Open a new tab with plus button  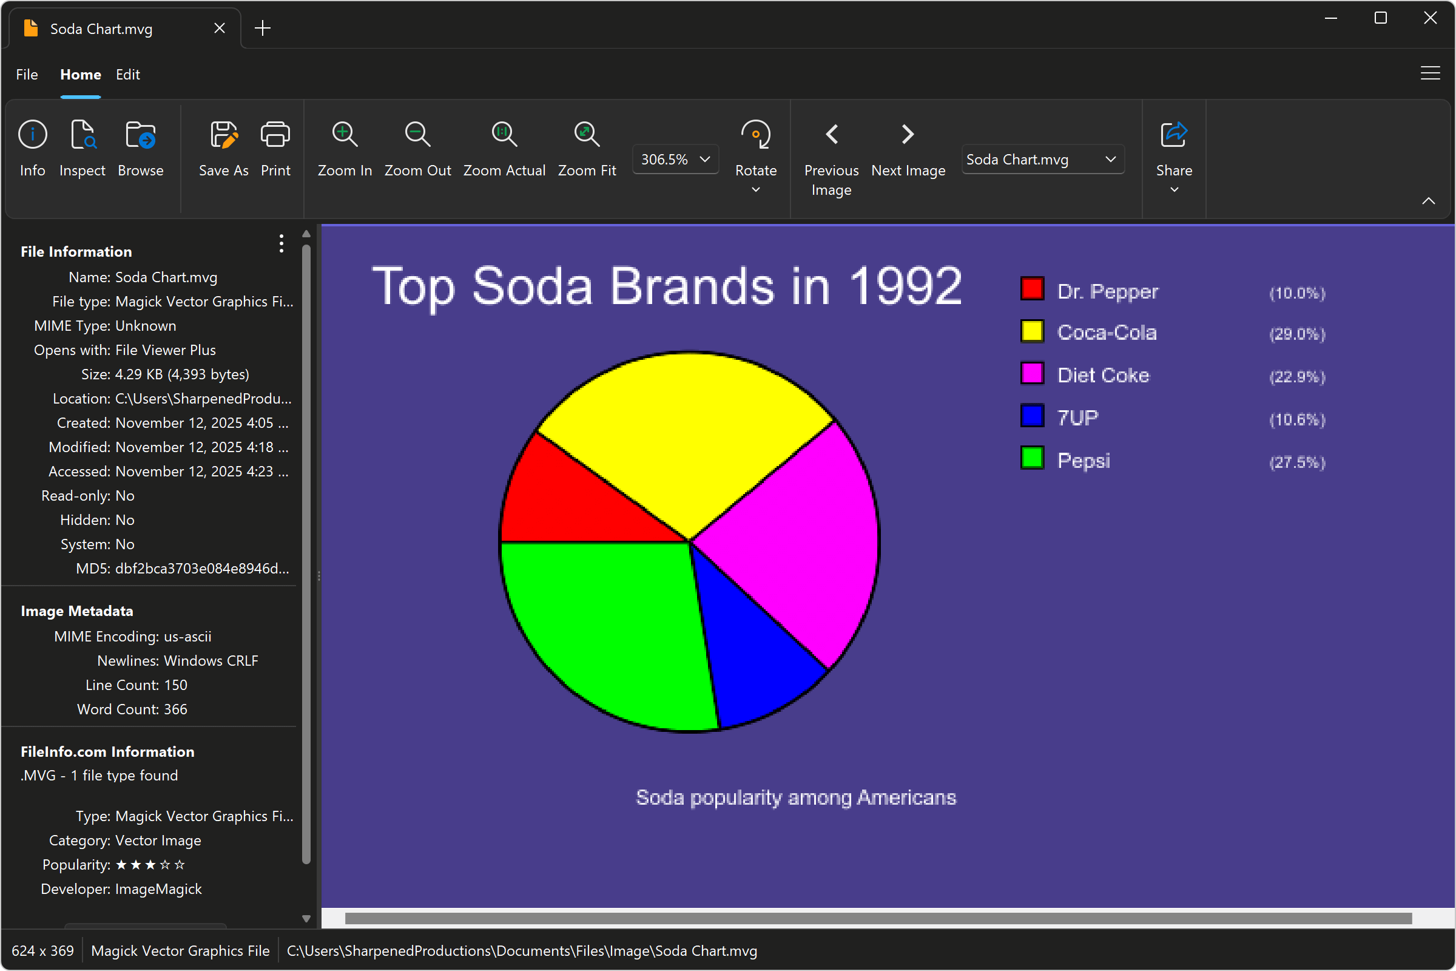(x=263, y=28)
